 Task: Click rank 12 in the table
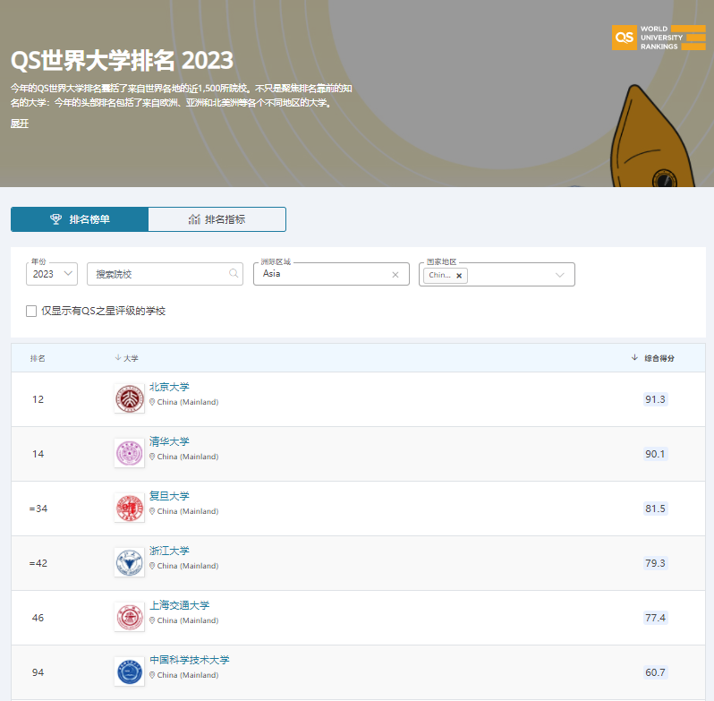(38, 399)
